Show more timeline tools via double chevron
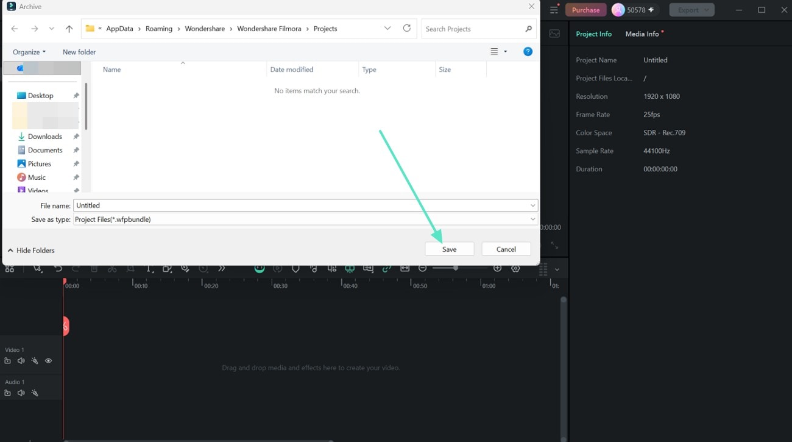Viewport: 792px width, 442px height. [x=222, y=269]
